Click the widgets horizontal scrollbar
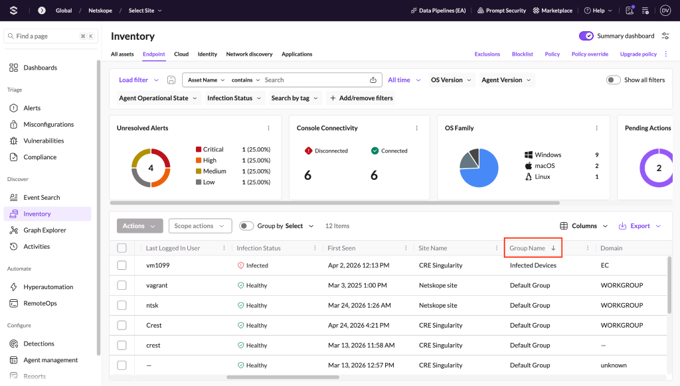 tap(335, 203)
